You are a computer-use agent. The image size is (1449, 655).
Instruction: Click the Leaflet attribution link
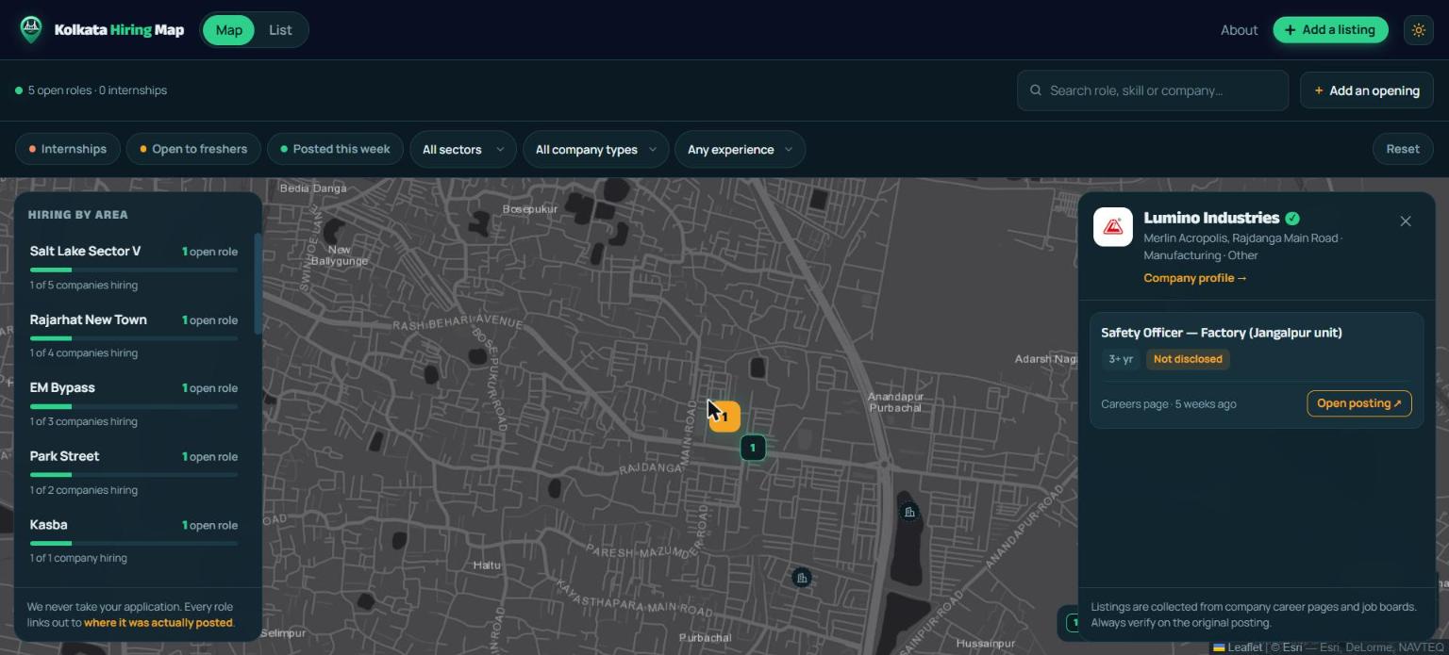coord(1237,647)
